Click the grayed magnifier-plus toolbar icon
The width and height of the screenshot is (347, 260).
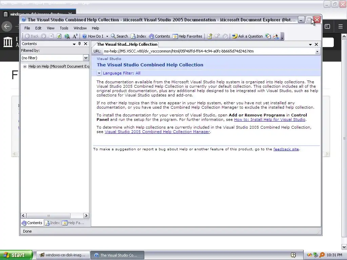point(217,36)
